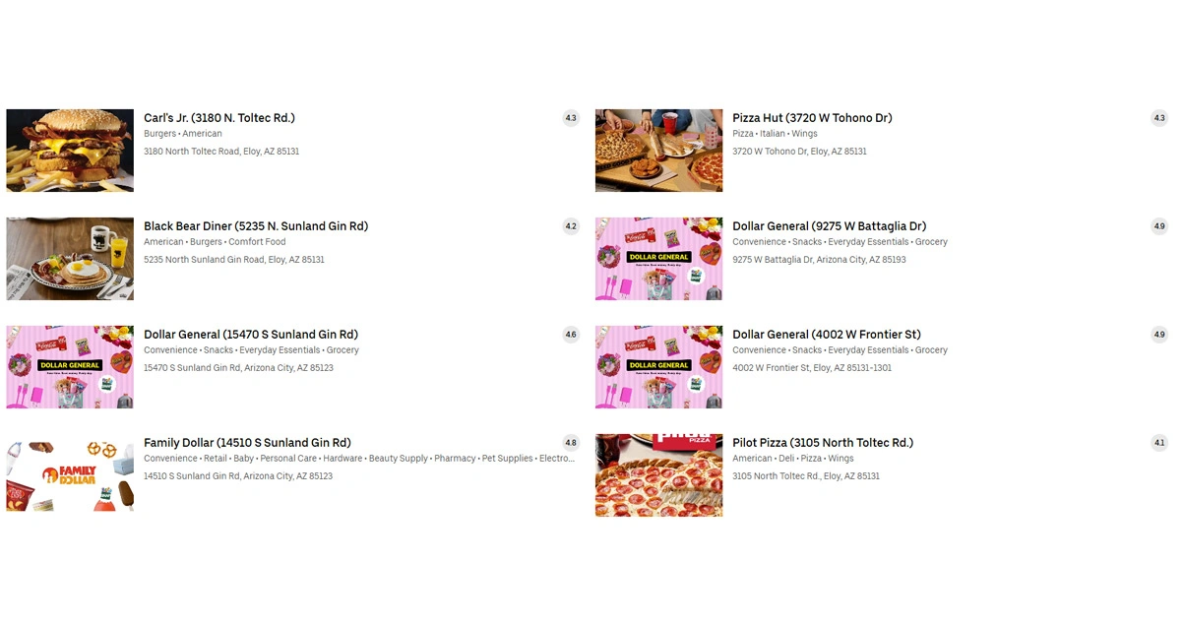Click the 4.8 rating badge for Family Dollar
The height and width of the screenshot is (624, 1183).
tap(571, 443)
